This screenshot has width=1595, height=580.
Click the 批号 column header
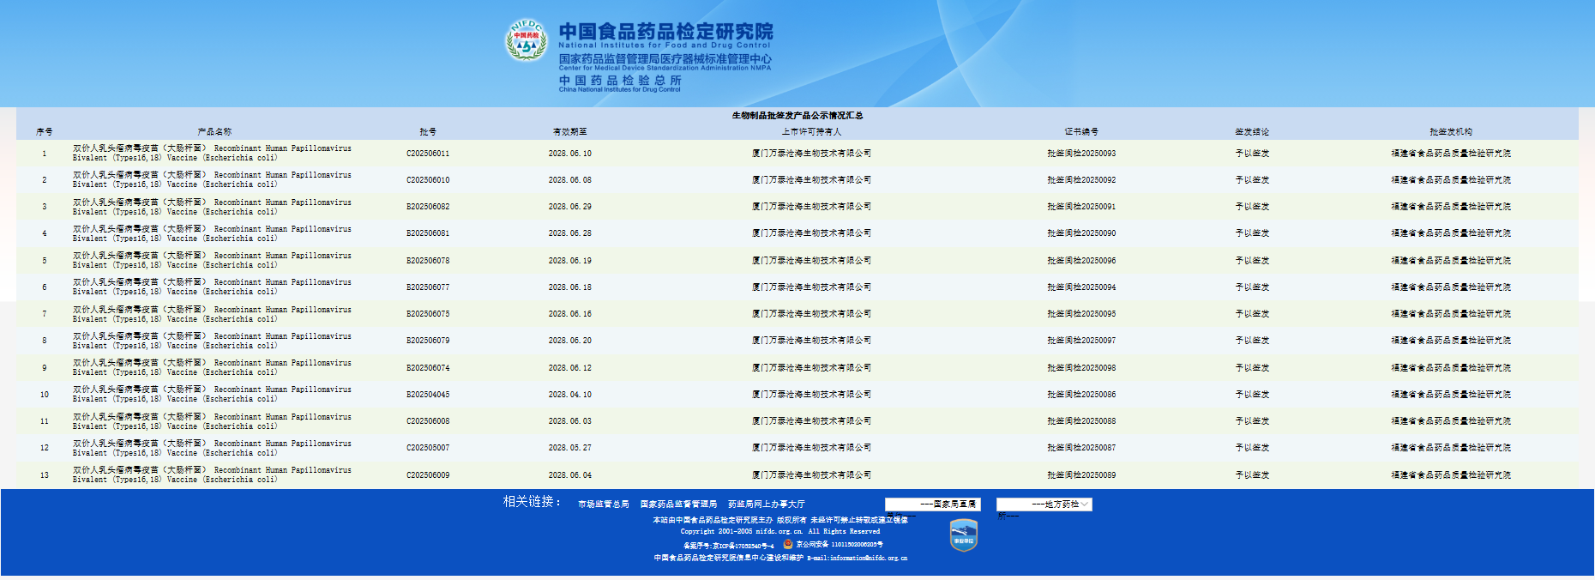pyautogui.click(x=428, y=132)
